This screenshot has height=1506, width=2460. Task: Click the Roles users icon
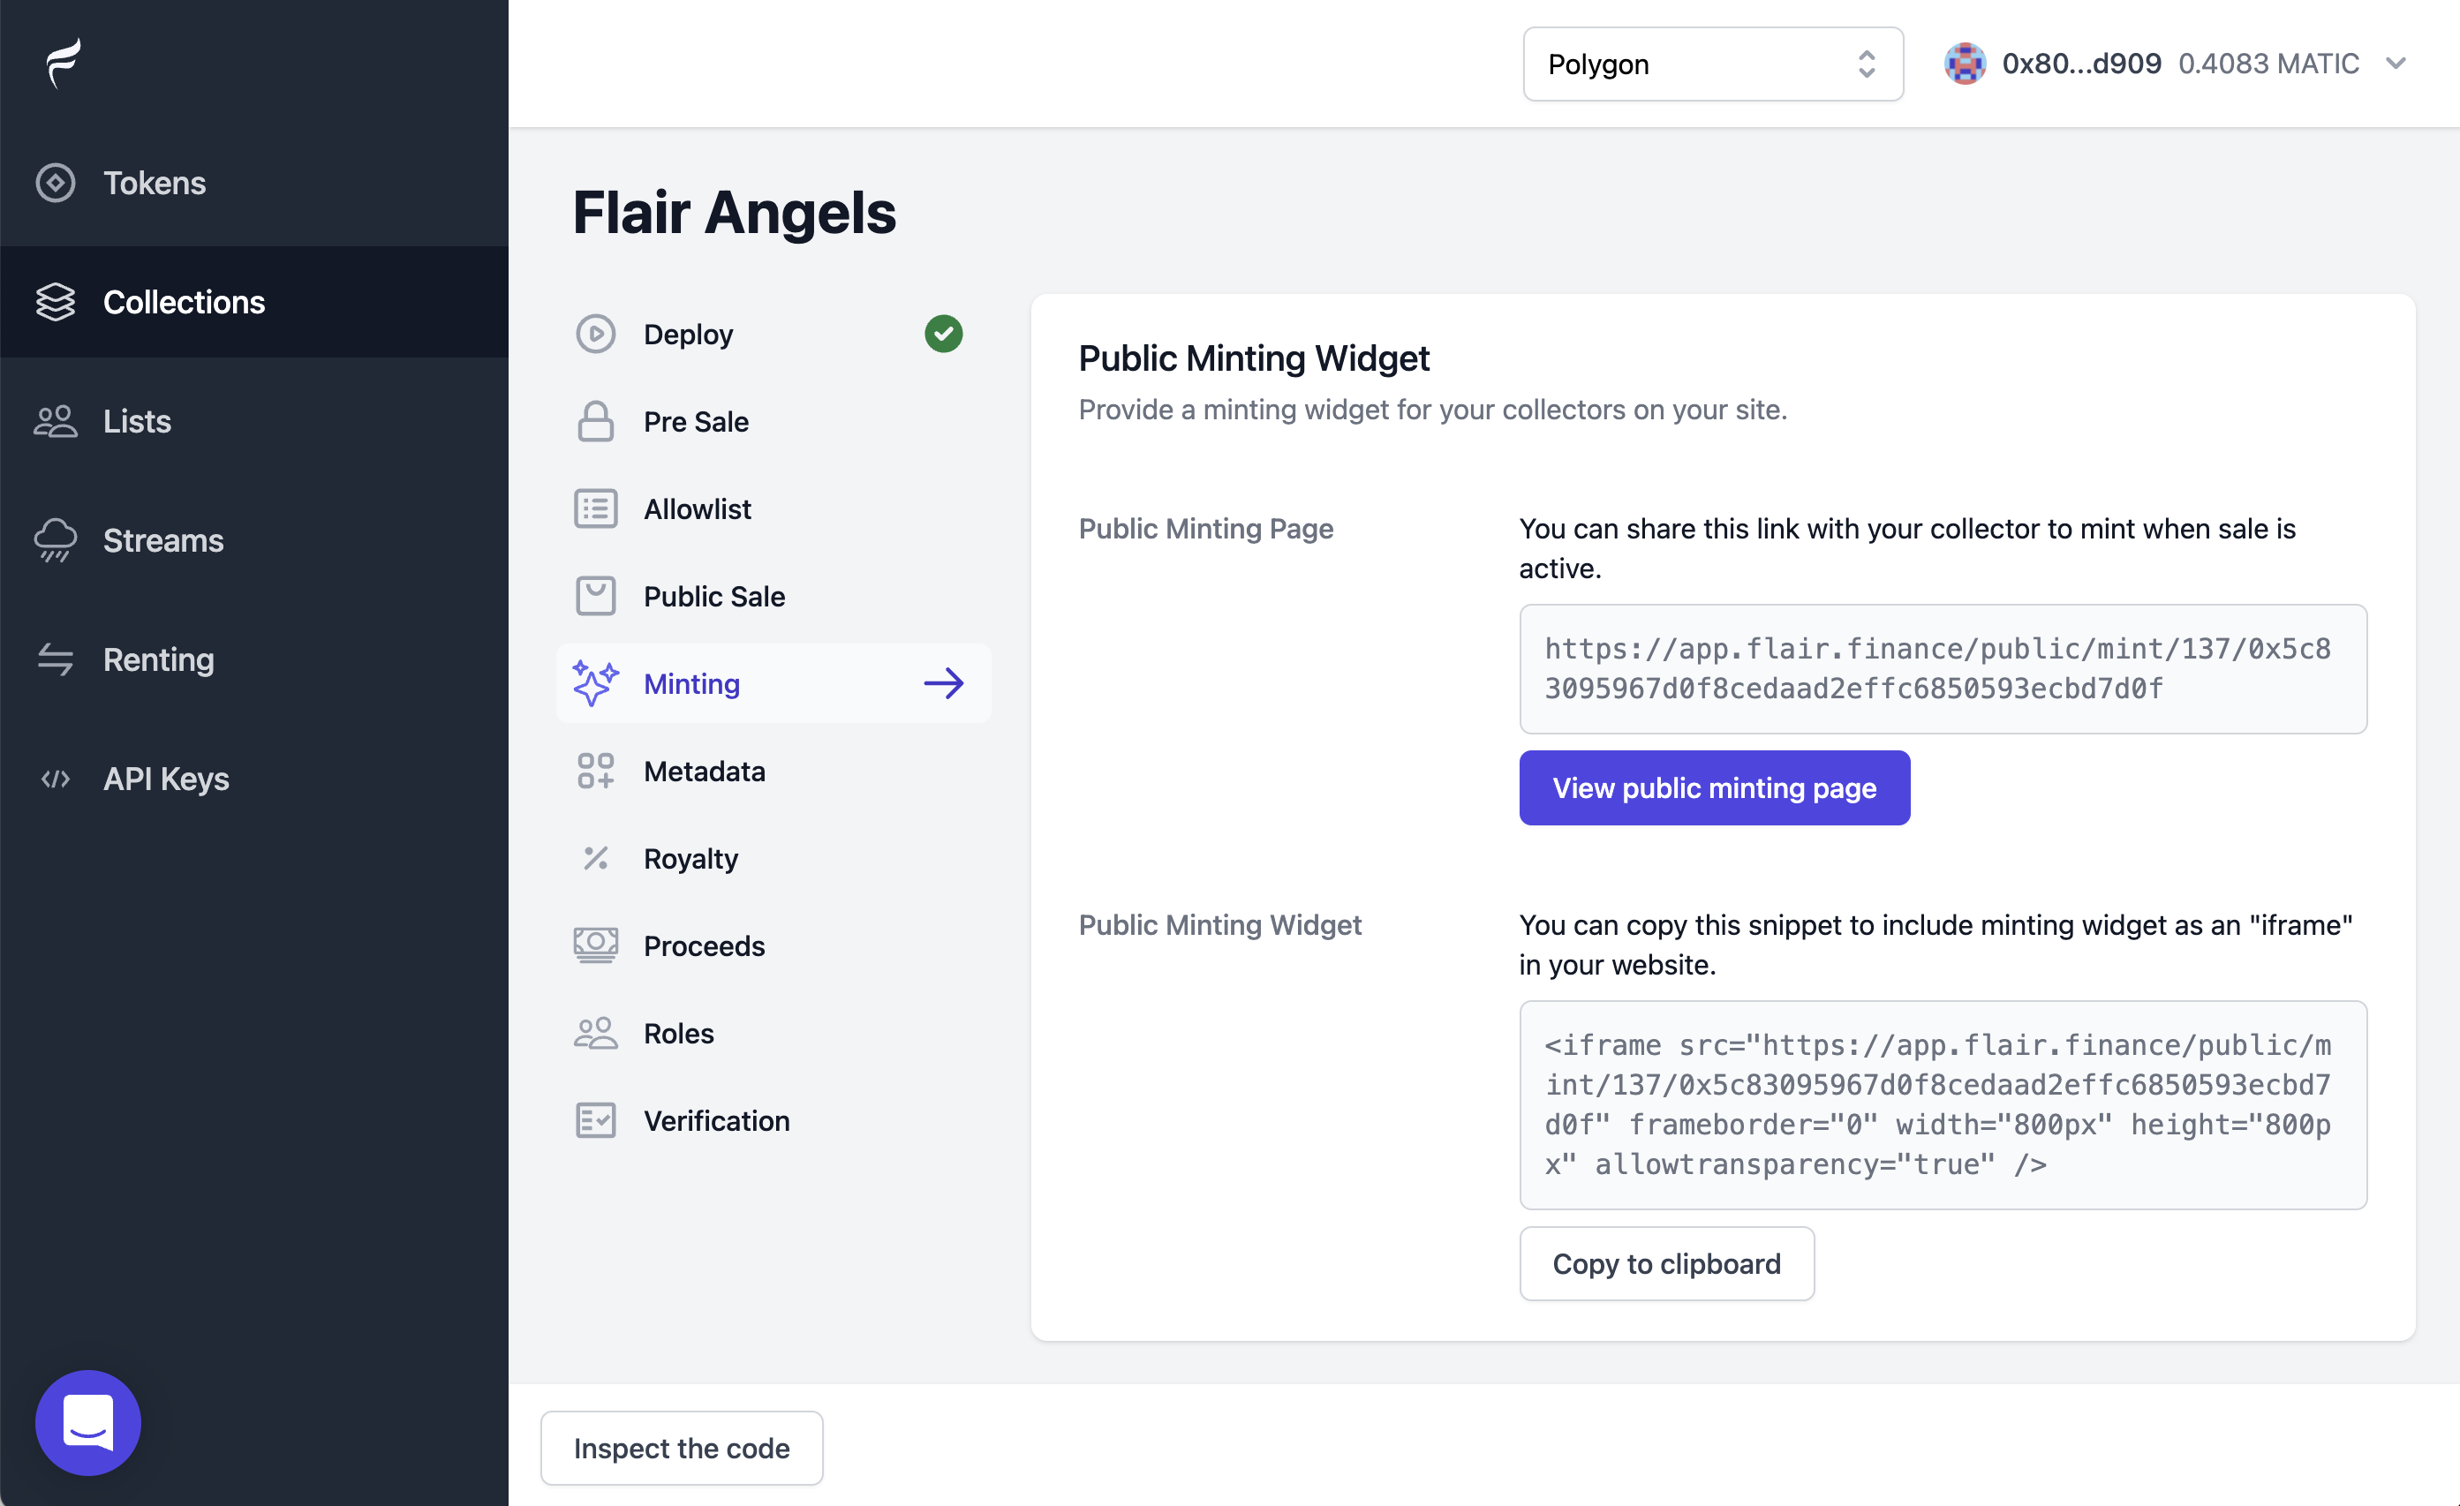click(x=596, y=1032)
